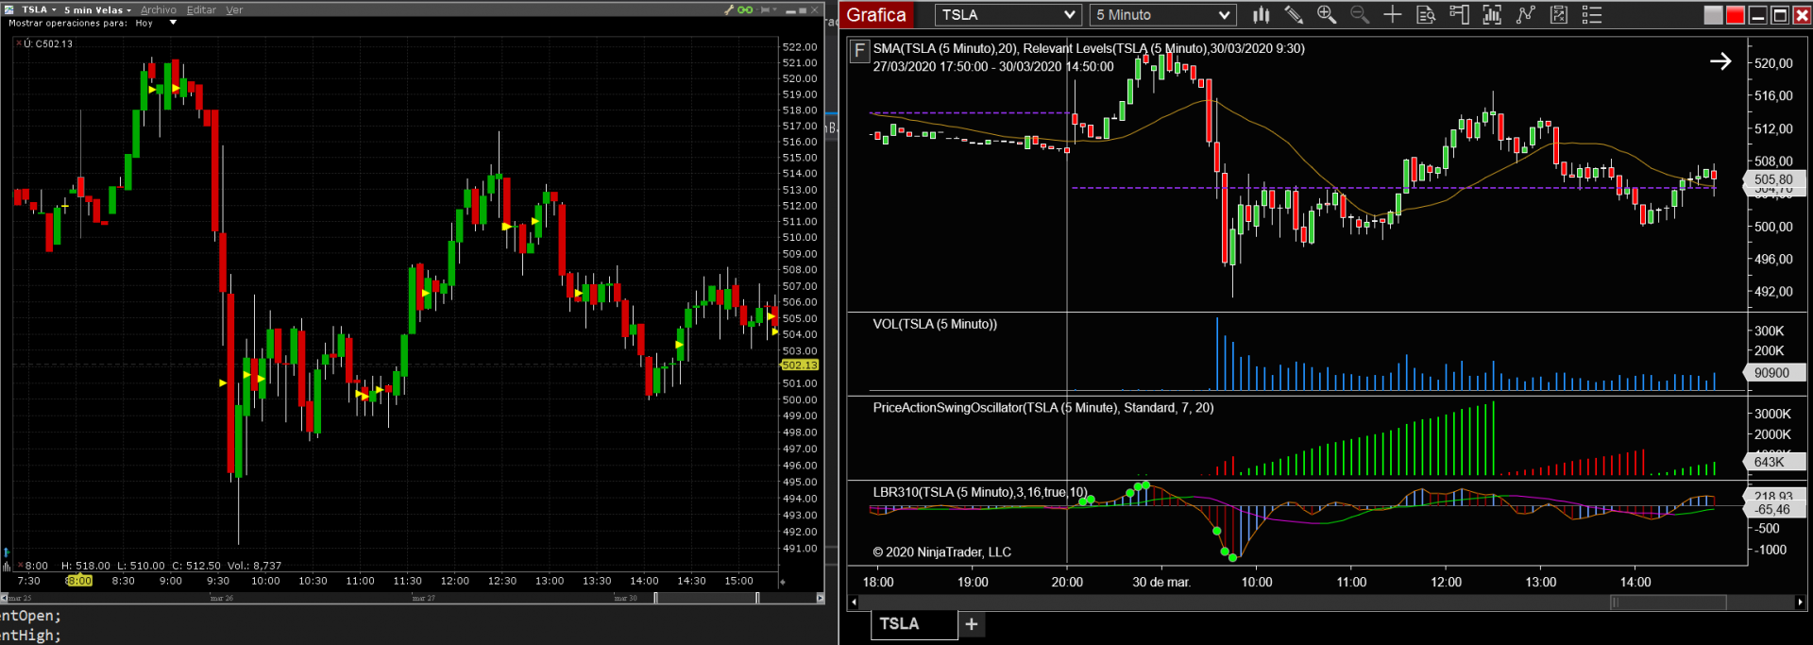Select the crosshair cursor tool
The height and width of the screenshot is (645, 1813).
click(x=1393, y=15)
